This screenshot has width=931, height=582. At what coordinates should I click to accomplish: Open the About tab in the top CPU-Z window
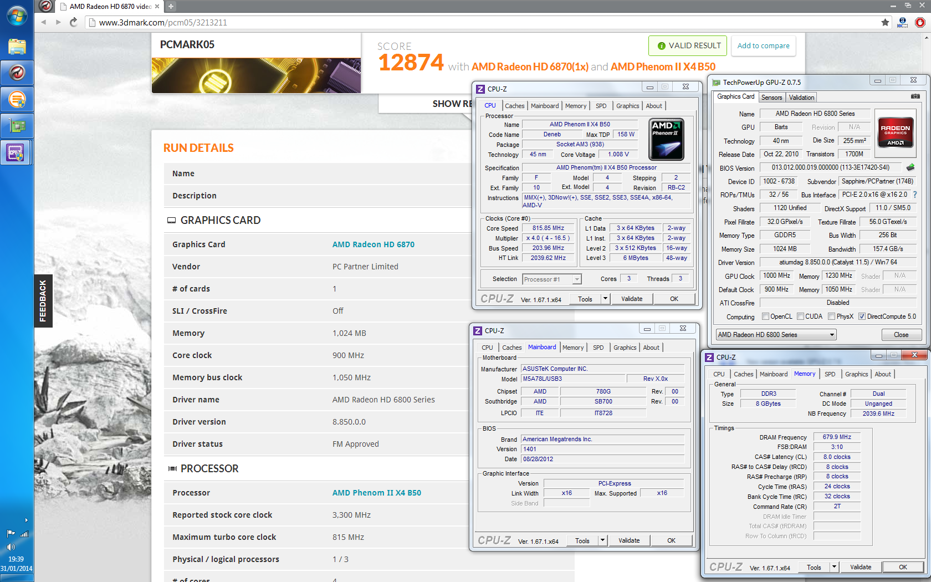[654, 106]
